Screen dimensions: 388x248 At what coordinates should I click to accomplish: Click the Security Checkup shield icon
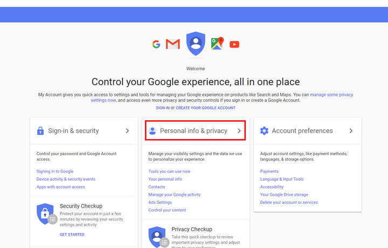point(47,214)
